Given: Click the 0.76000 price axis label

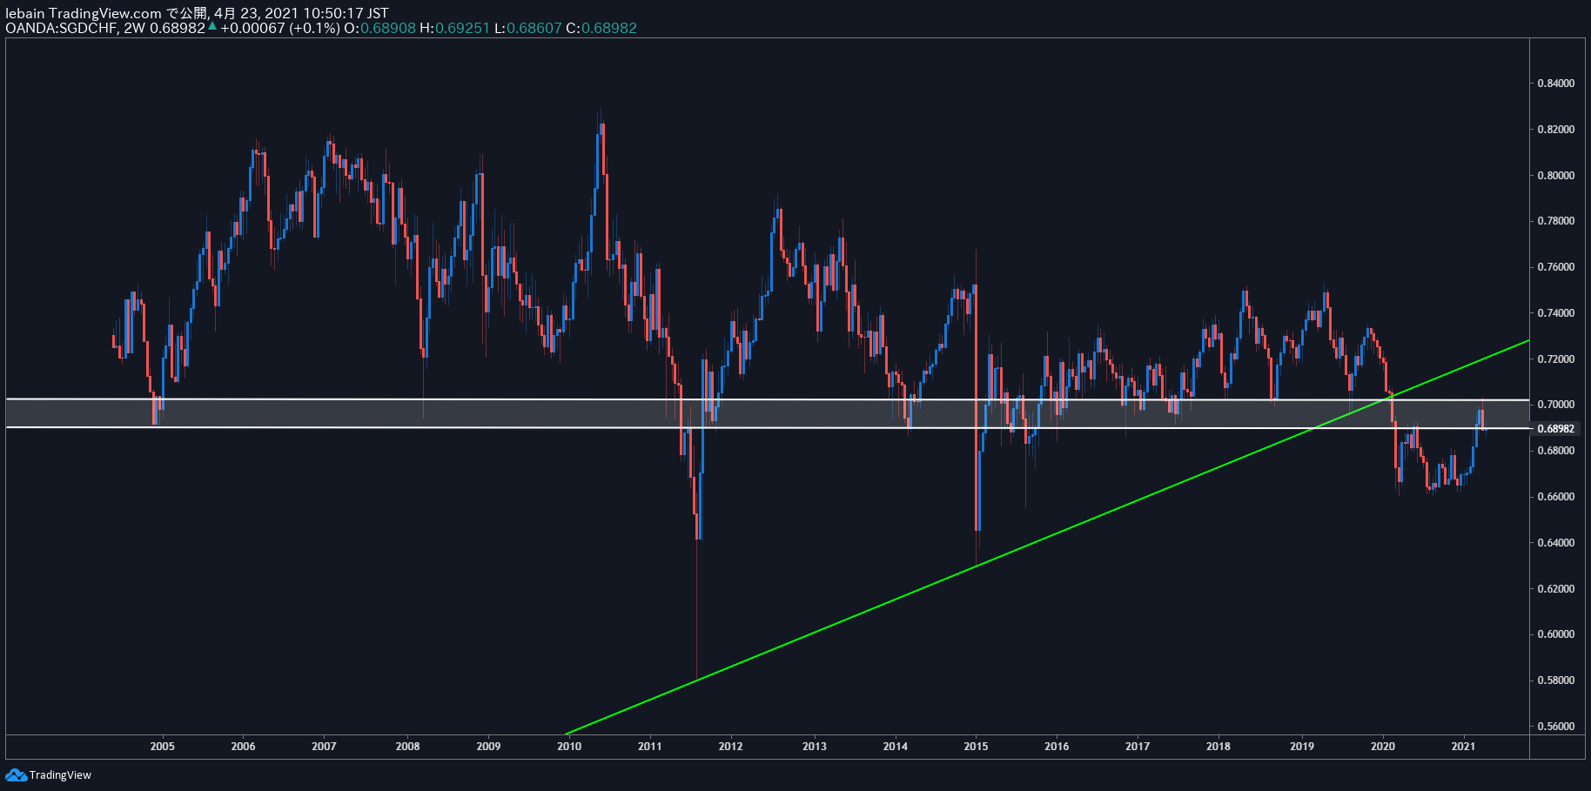Looking at the screenshot, I should pyautogui.click(x=1556, y=267).
